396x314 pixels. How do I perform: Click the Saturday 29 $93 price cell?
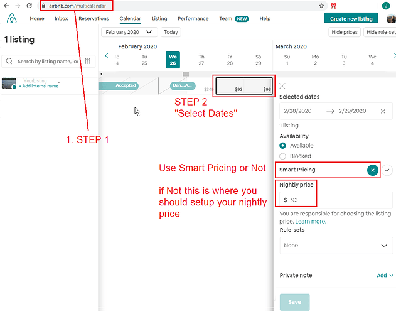click(258, 86)
